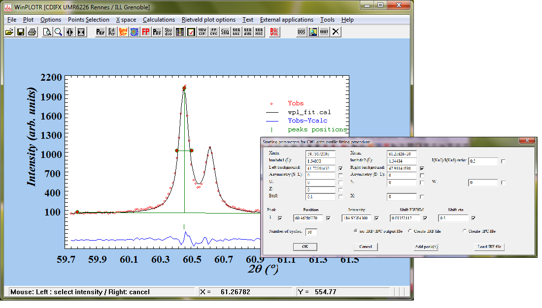Click the open file folder icon
The image size is (542, 308).
point(9,32)
